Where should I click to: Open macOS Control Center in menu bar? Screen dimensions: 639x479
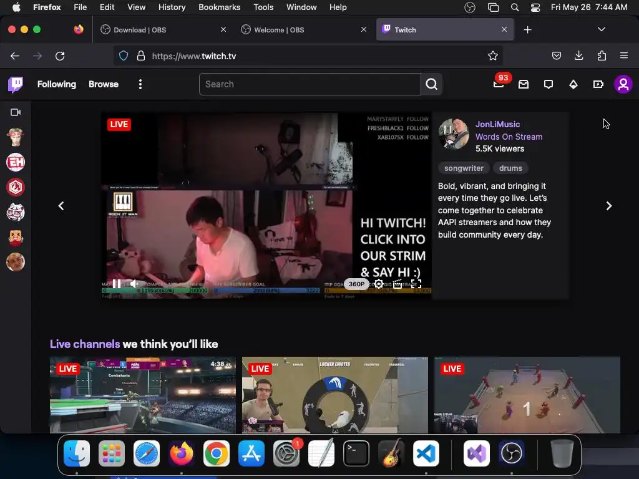(x=535, y=7)
